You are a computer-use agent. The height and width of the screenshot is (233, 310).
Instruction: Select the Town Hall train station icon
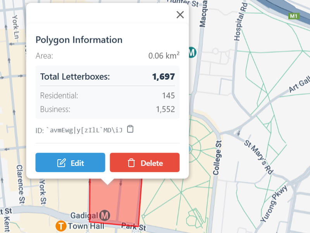tap(60, 226)
